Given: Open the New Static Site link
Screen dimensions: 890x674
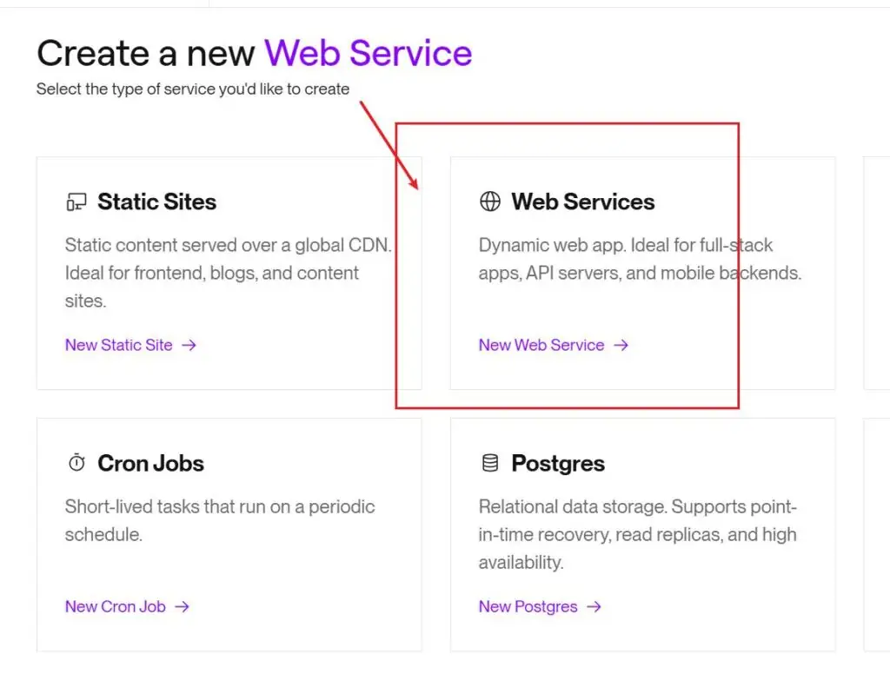Looking at the screenshot, I should [119, 346].
